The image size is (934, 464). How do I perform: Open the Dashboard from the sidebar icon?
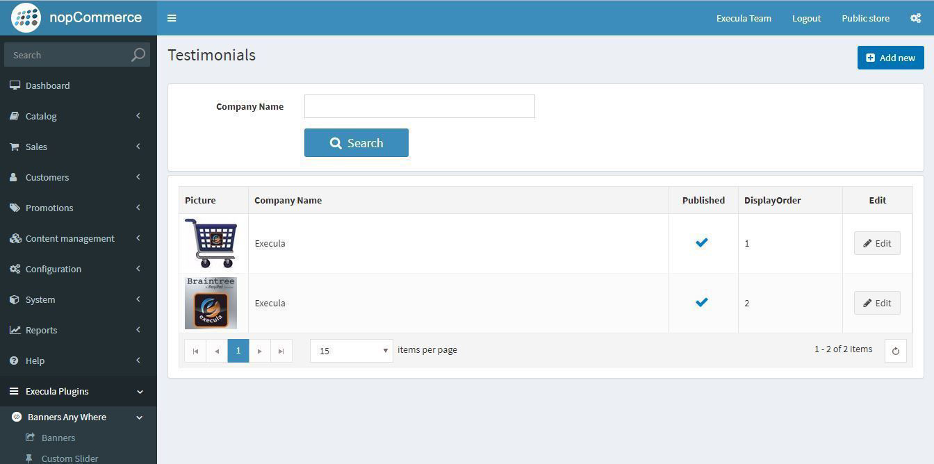point(14,85)
